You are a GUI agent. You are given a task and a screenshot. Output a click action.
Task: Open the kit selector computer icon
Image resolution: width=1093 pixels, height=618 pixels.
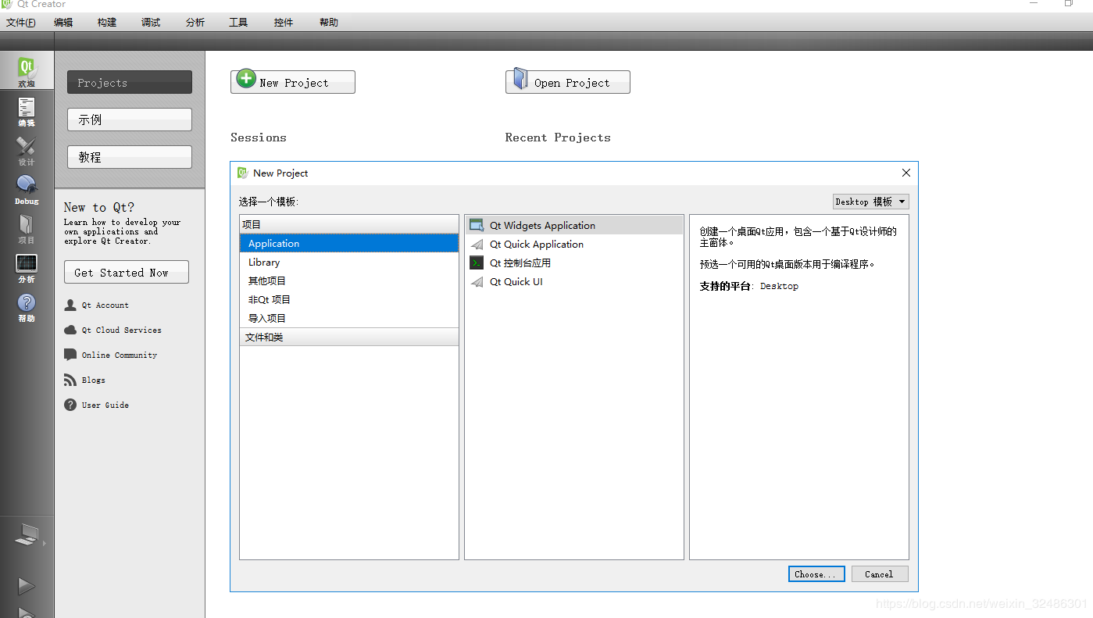pyautogui.click(x=27, y=535)
